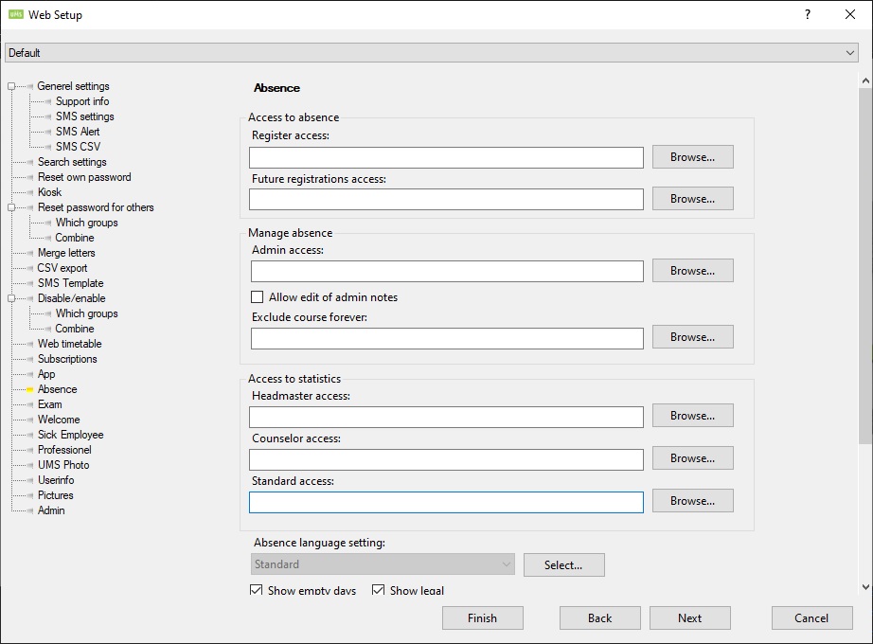Uncheck the Show empty days checkbox
This screenshot has width=873, height=644.
tap(257, 590)
